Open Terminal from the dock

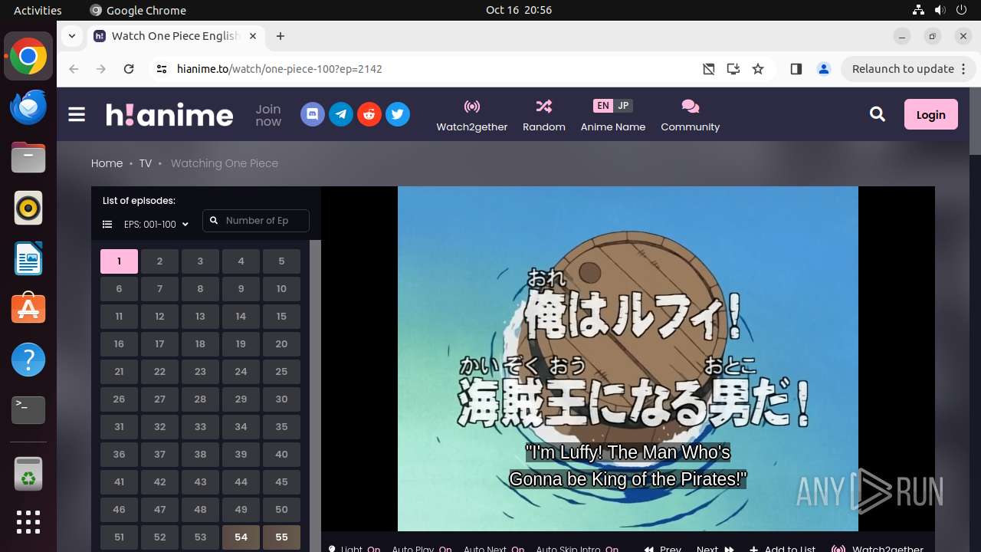[x=28, y=410]
